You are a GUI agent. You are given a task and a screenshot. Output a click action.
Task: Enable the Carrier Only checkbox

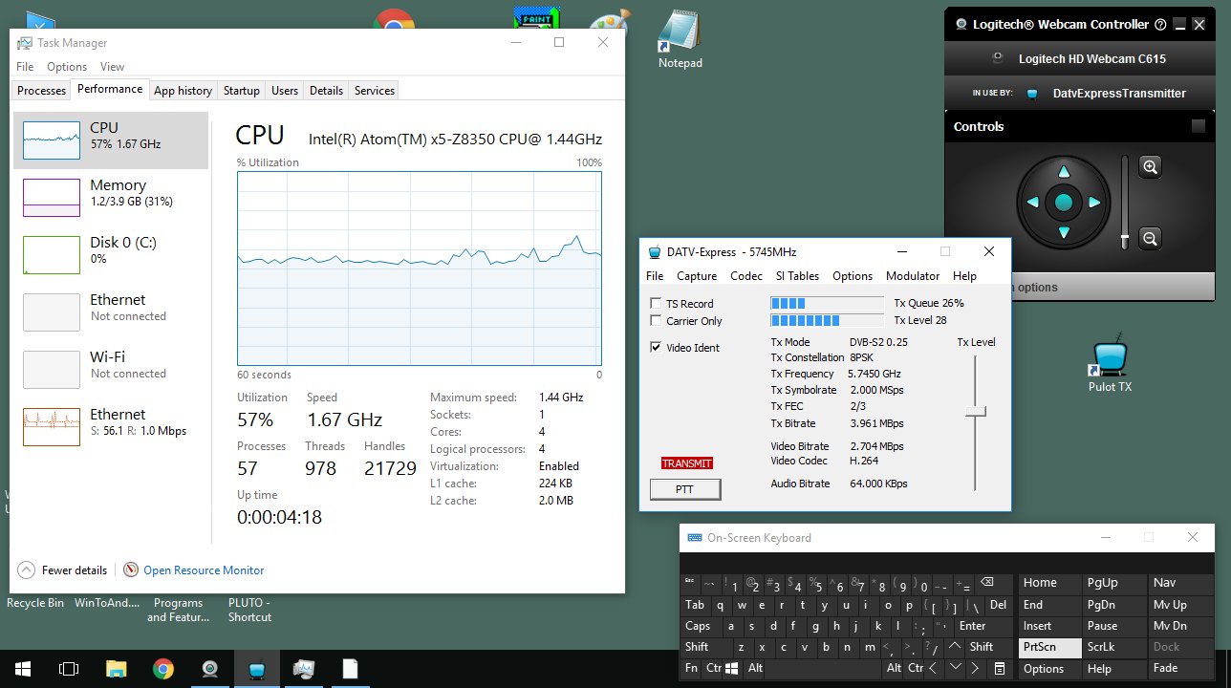click(x=656, y=321)
